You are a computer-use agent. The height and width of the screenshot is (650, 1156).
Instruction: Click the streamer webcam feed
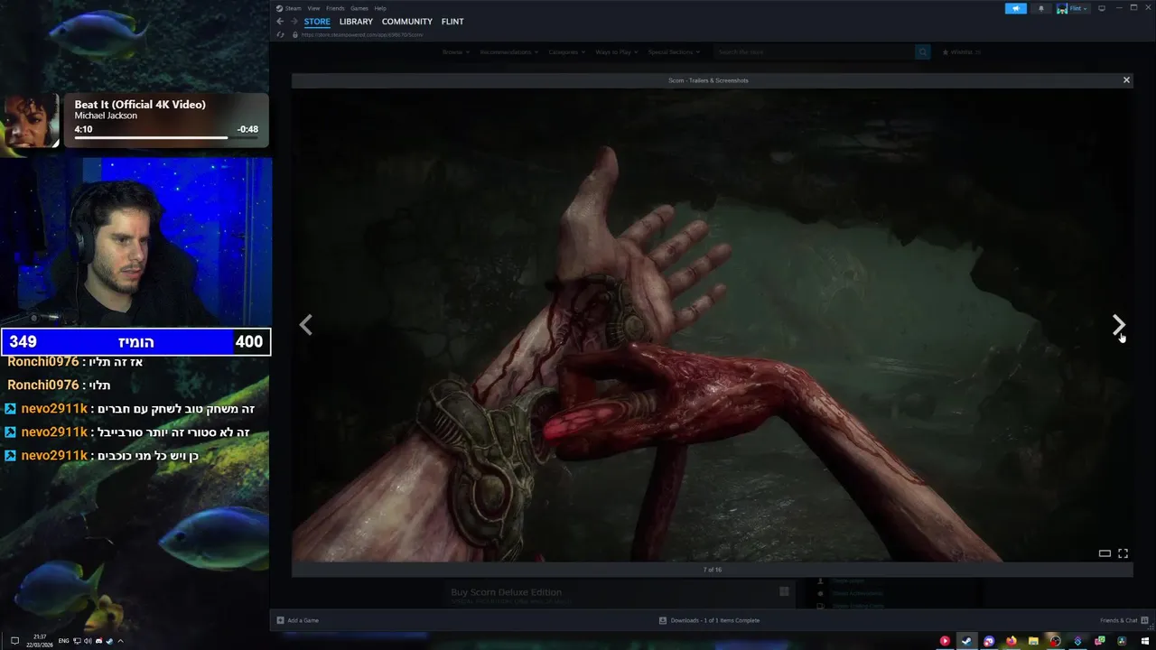click(x=135, y=242)
